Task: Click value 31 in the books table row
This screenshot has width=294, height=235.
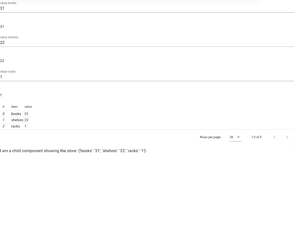Action: tap(26, 114)
